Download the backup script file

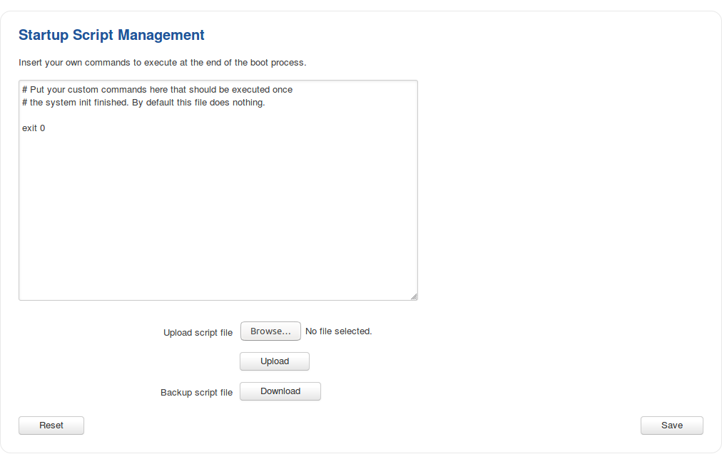click(x=280, y=391)
